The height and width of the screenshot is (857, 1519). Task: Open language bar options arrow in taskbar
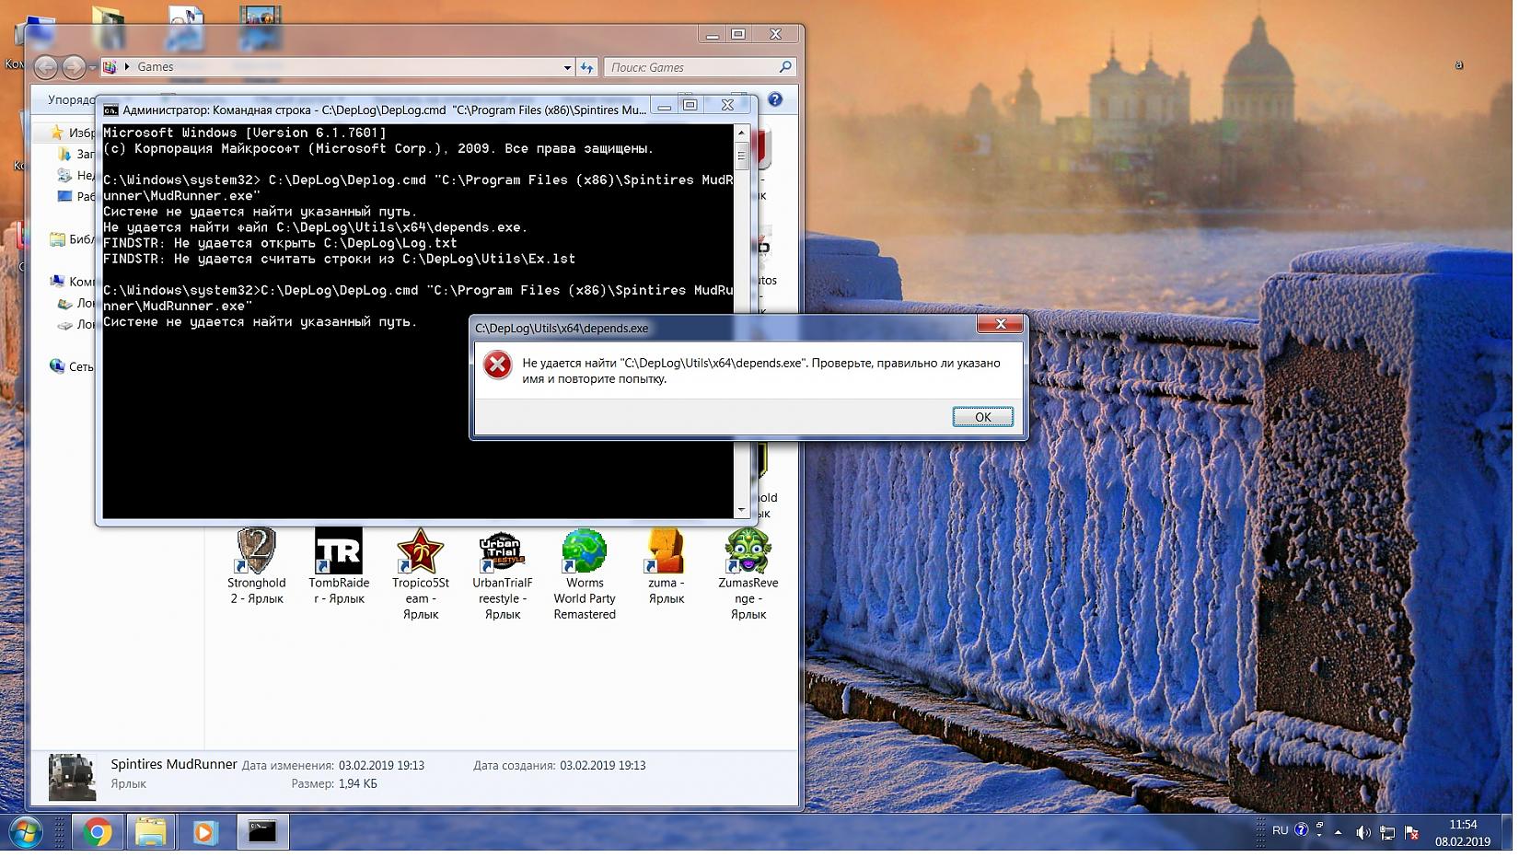pyautogui.click(x=1319, y=834)
